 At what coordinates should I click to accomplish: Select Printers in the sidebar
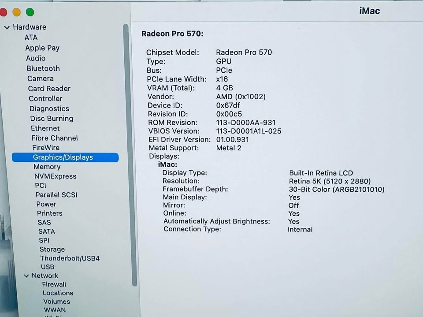click(50, 213)
